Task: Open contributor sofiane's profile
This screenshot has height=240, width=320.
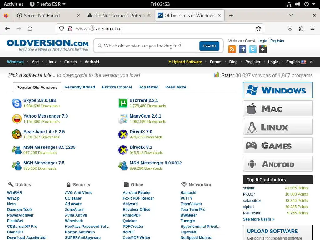Action: tap(249, 188)
